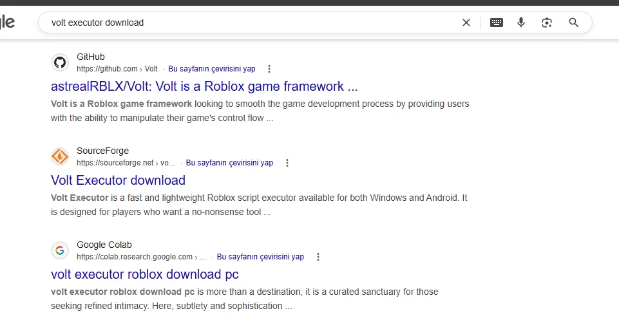Screen dimensions: 619x327
Task: Open Google Lens image search icon
Action: pos(547,23)
